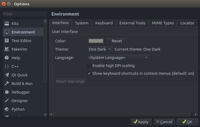Click the Text Editor icon
The width and height of the screenshot is (200, 127).
point(7,40)
